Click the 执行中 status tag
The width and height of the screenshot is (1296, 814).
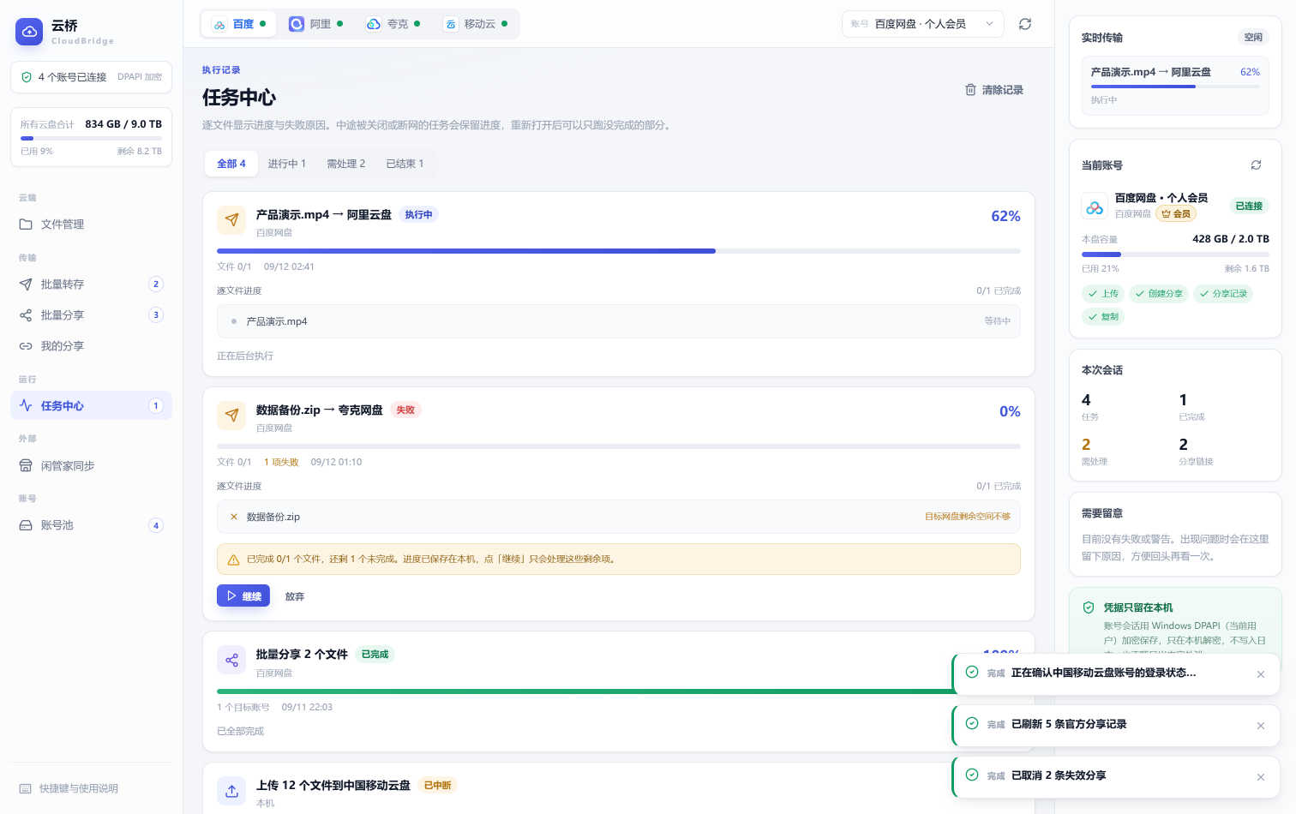418,215
